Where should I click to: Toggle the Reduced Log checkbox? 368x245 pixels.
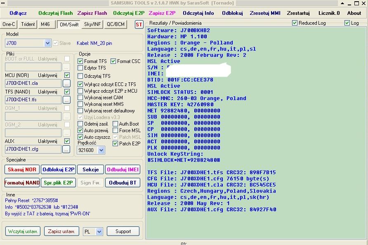pos(295,23)
